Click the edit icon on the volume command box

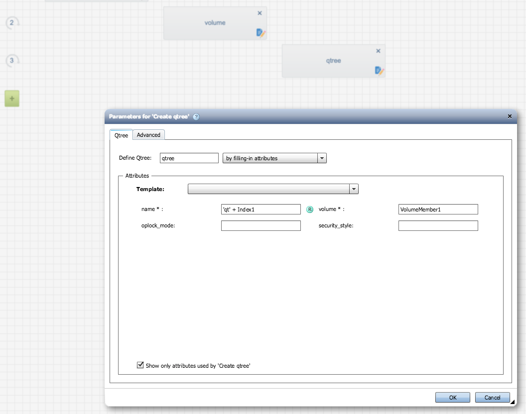261,33
